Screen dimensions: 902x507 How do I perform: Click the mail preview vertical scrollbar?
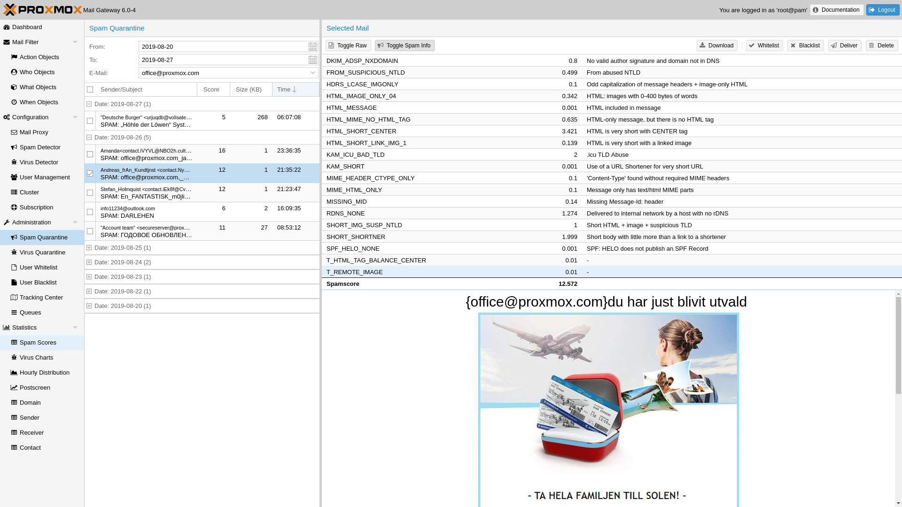coord(898,346)
